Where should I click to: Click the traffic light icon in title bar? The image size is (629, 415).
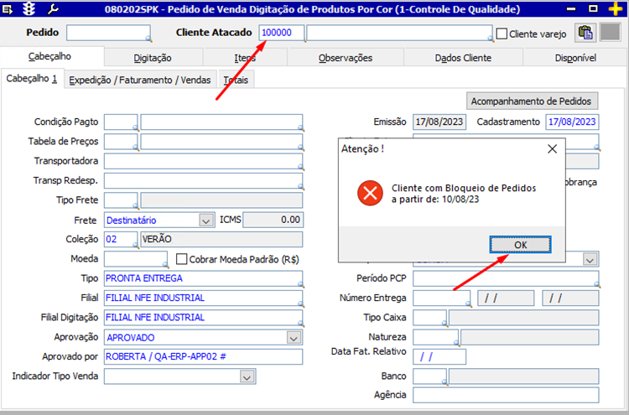(x=29, y=9)
